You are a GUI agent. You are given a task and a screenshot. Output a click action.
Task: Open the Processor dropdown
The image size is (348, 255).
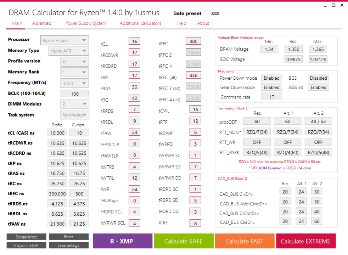tap(64, 40)
